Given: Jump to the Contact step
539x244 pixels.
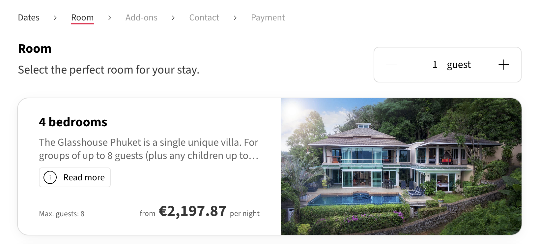Looking at the screenshot, I should pos(204,17).
